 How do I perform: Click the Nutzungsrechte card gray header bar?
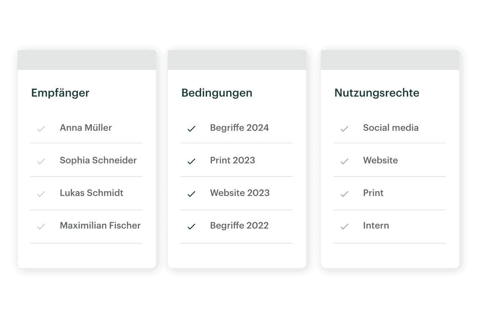390,60
